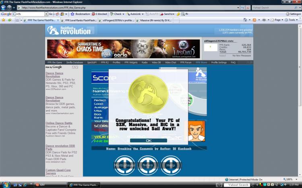Click the Press for Hi-Scores dancer icon
The width and height of the screenshot is (302, 188).
[201, 74]
